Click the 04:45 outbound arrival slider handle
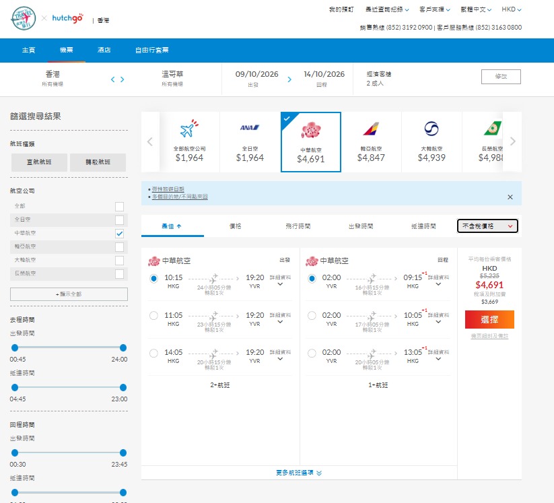The height and width of the screenshot is (503, 554). click(x=15, y=387)
